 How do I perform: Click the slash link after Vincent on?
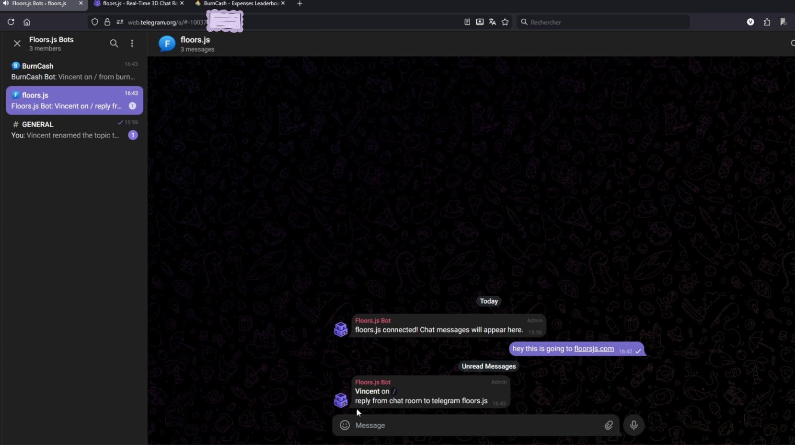coord(394,391)
